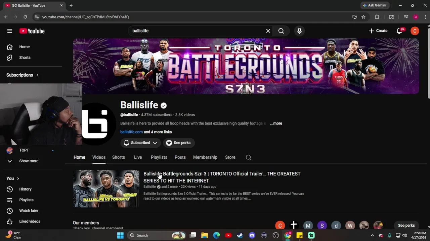Click the See perks button near Subscribed
The image size is (430, 241).
point(178,143)
